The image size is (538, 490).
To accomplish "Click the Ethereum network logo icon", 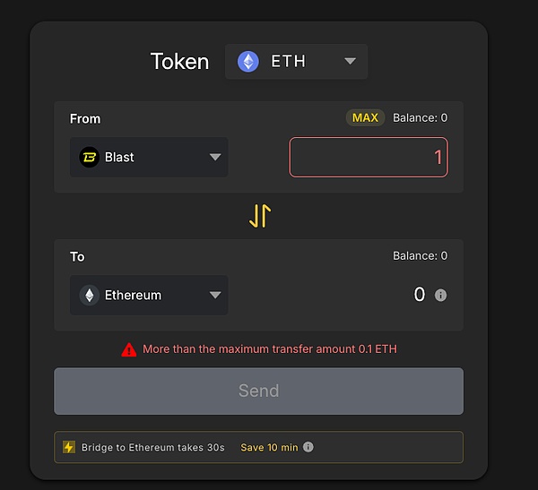I will coord(90,295).
